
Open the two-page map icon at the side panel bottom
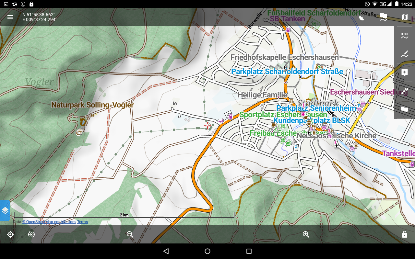(405, 109)
